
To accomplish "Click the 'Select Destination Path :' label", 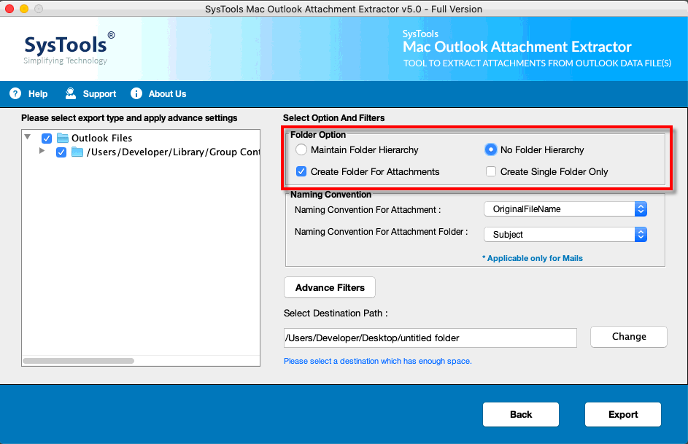I will (x=336, y=313).
